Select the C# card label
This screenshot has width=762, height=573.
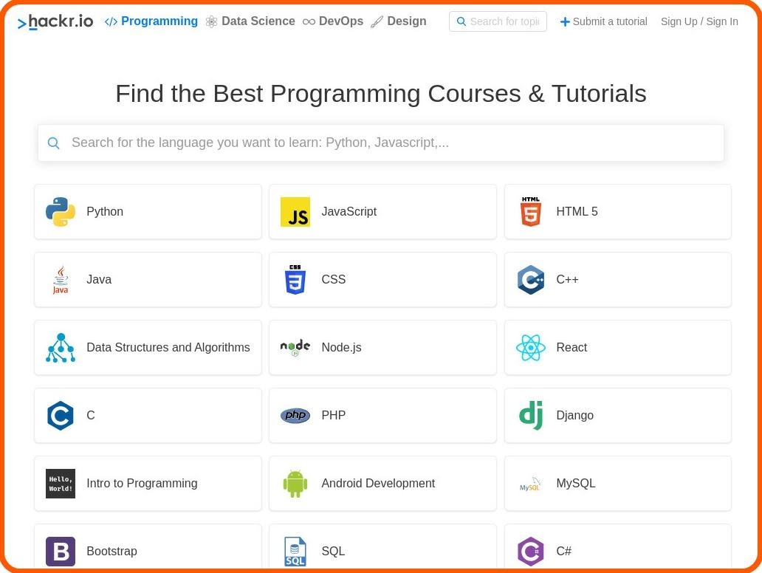563,552
